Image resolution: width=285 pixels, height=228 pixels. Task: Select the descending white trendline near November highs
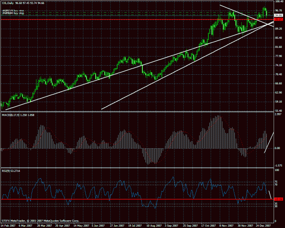247,16
